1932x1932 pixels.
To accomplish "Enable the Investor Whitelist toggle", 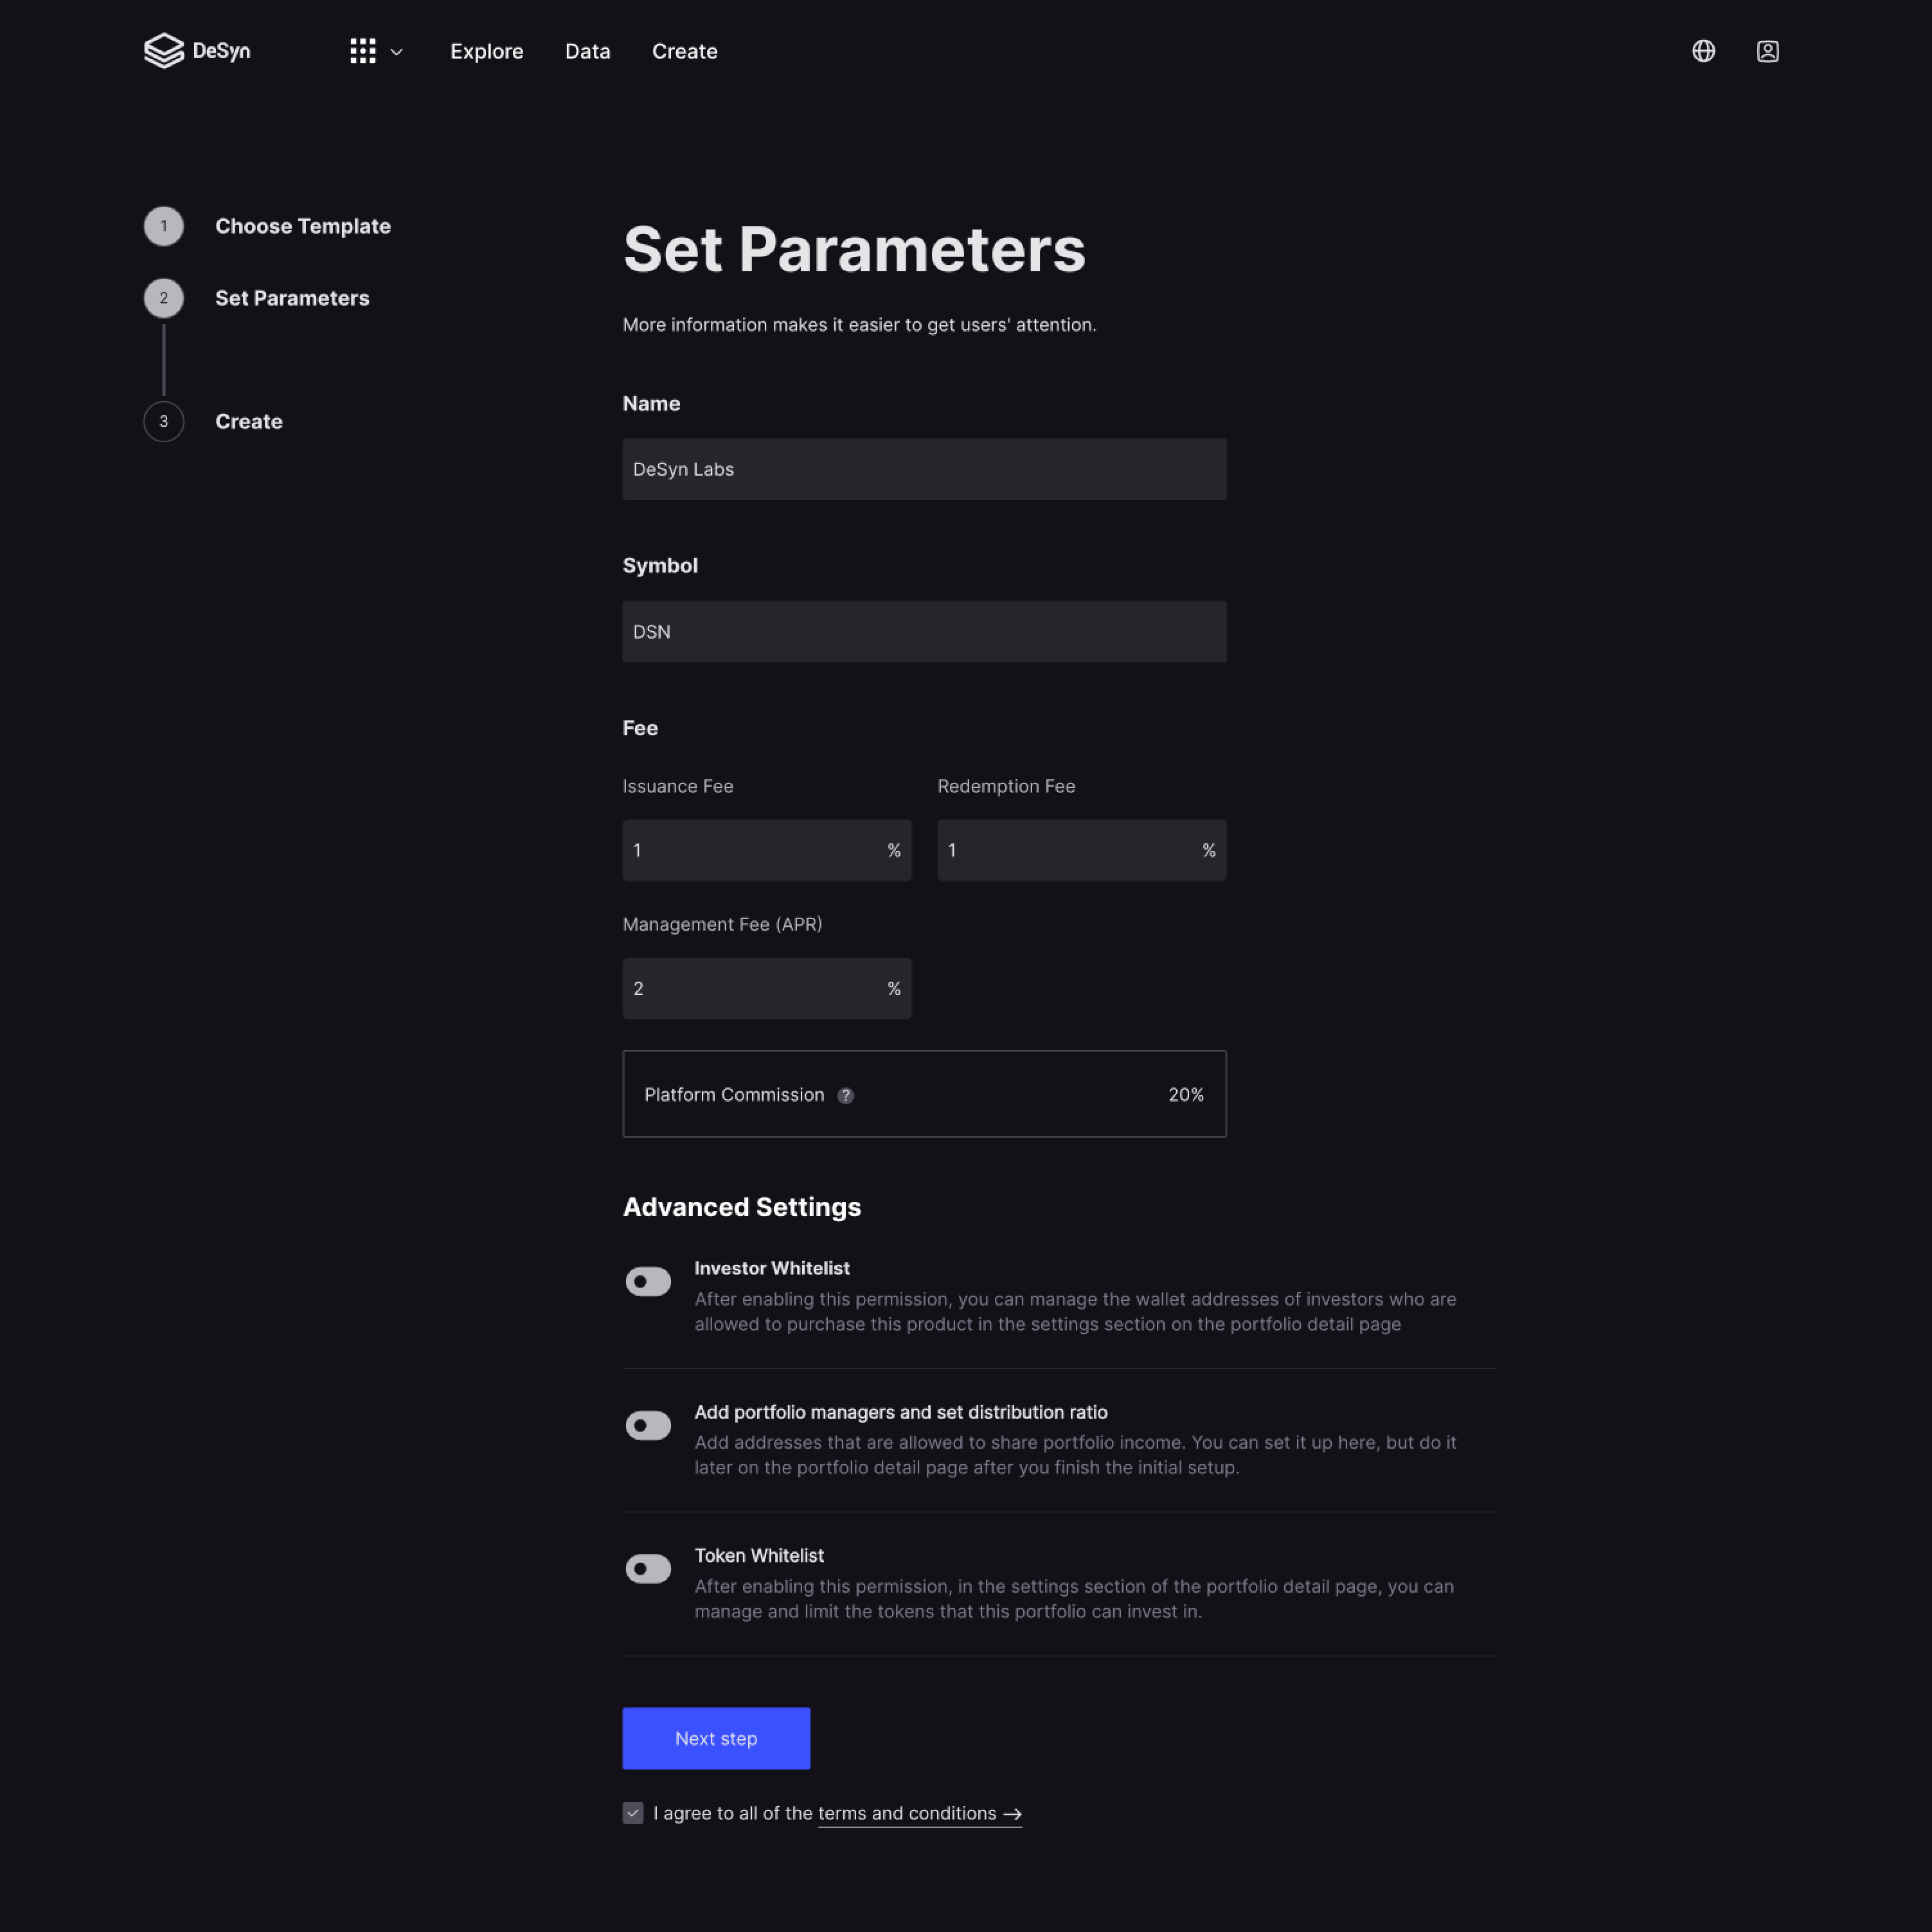I will click(x=648, y=1281).
